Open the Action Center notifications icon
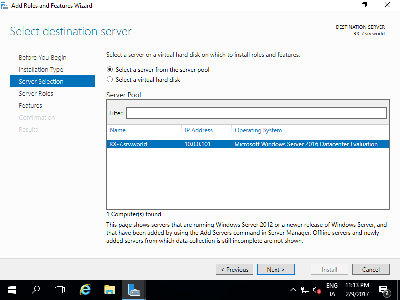 click(384, 290)
